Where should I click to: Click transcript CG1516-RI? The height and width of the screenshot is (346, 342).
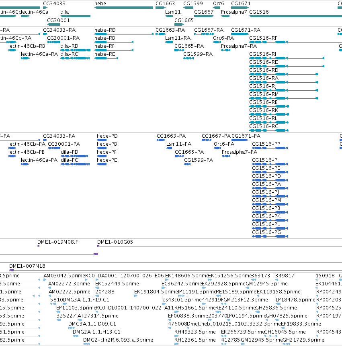(x=287, y=58)
